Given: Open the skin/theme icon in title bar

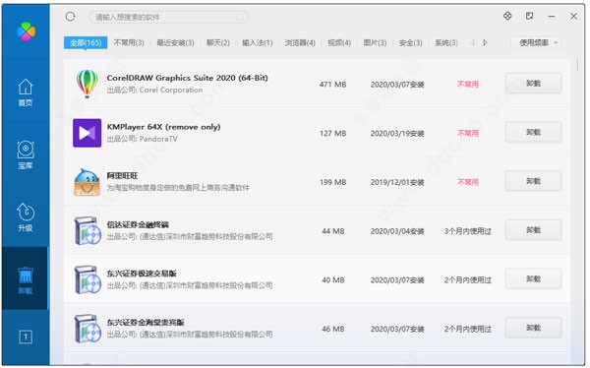Looking at the screenshot, I should tap(507, 16).
